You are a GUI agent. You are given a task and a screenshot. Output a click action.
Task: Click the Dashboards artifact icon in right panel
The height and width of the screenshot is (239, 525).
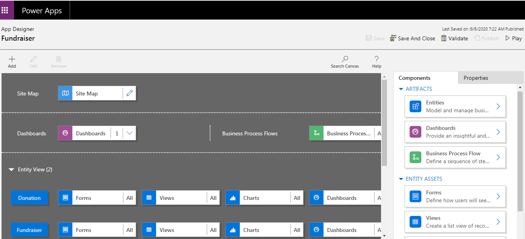coord(415,131)
